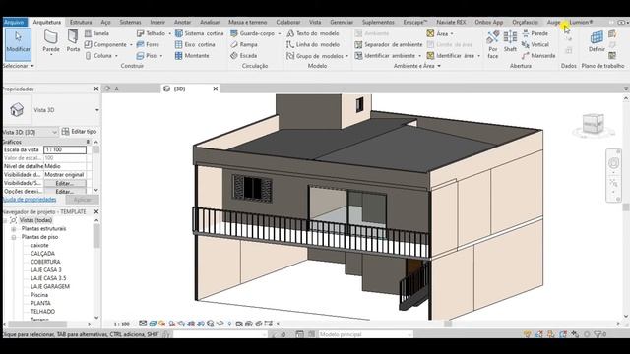This screenshot has height=354, width=630.
Task: Select the Piso floor tool
Action: click(147, 56)
